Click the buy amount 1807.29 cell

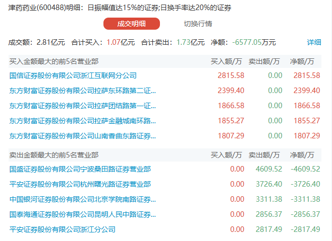point(231,136)
